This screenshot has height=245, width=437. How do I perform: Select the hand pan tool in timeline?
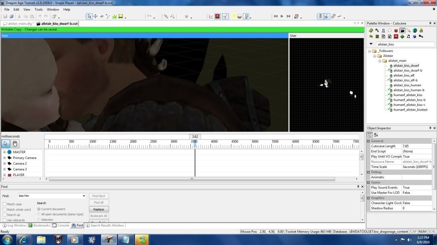(15, 143)
